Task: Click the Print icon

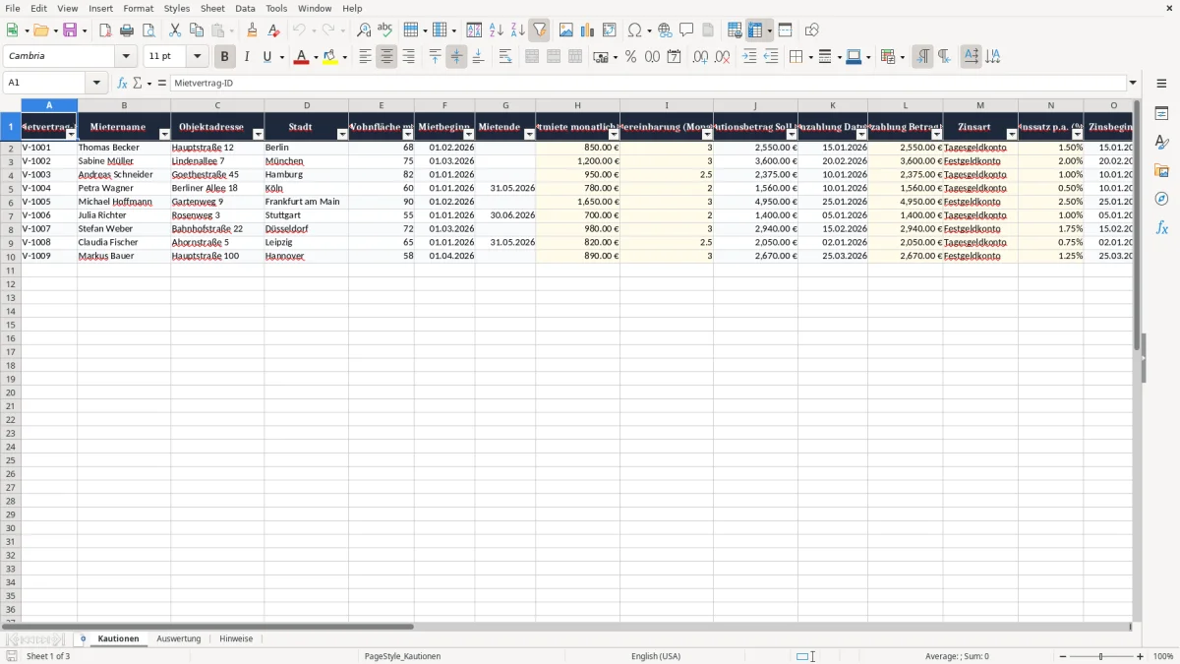Action: [127, 30]
